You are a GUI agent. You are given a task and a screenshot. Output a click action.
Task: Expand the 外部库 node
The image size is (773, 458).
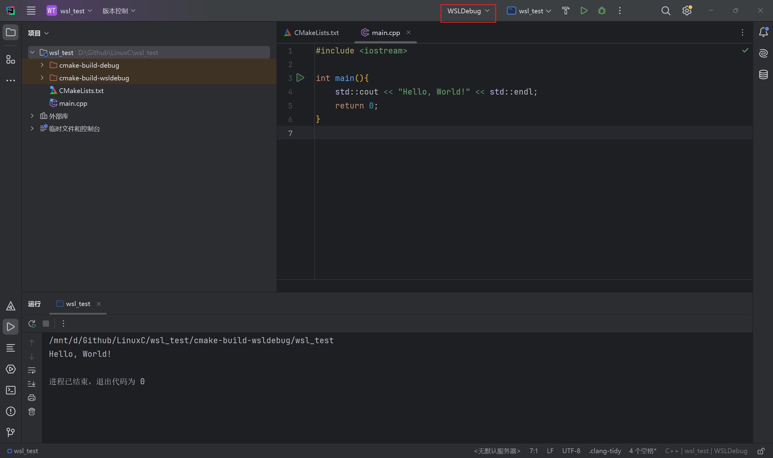tap(32, 116)
